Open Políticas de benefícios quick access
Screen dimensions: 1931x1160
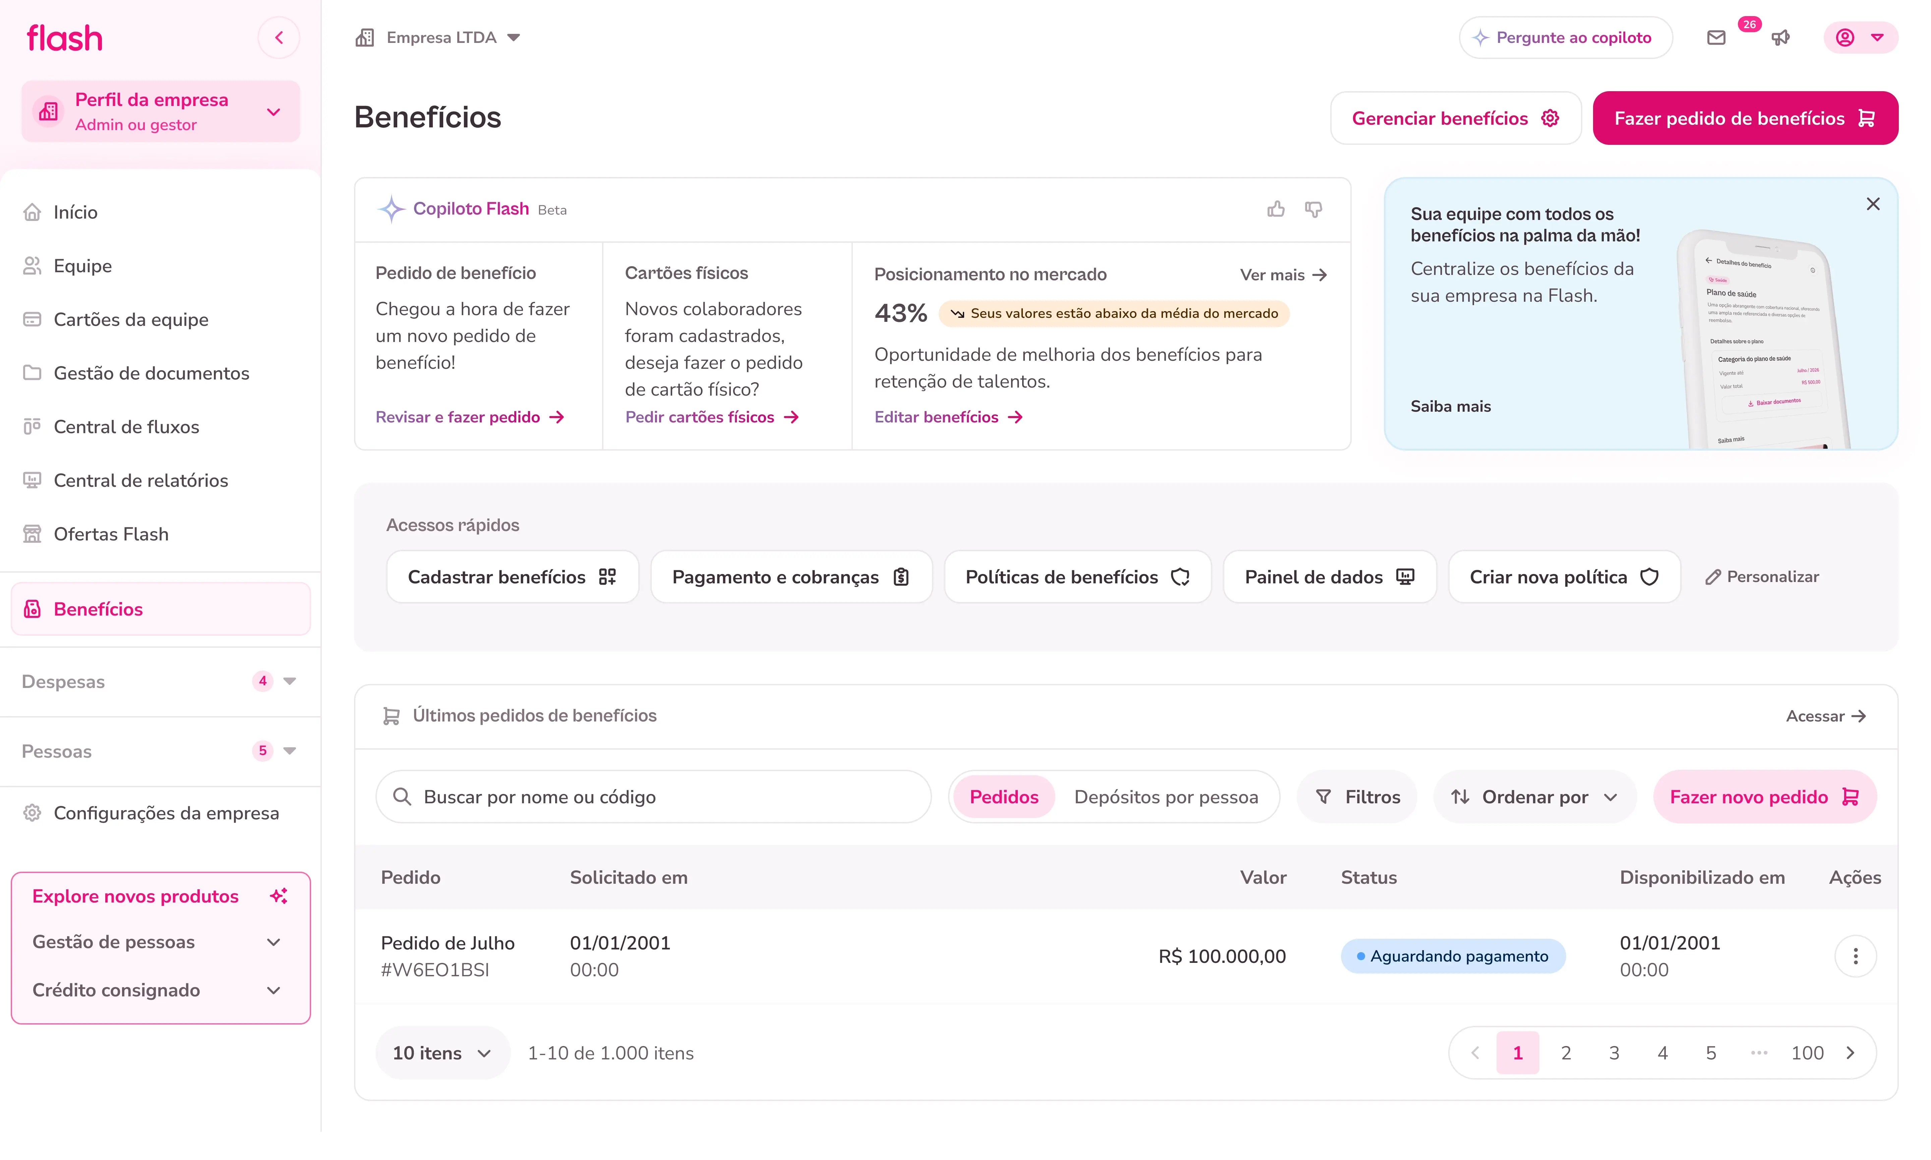click(x=1078, y=577)
